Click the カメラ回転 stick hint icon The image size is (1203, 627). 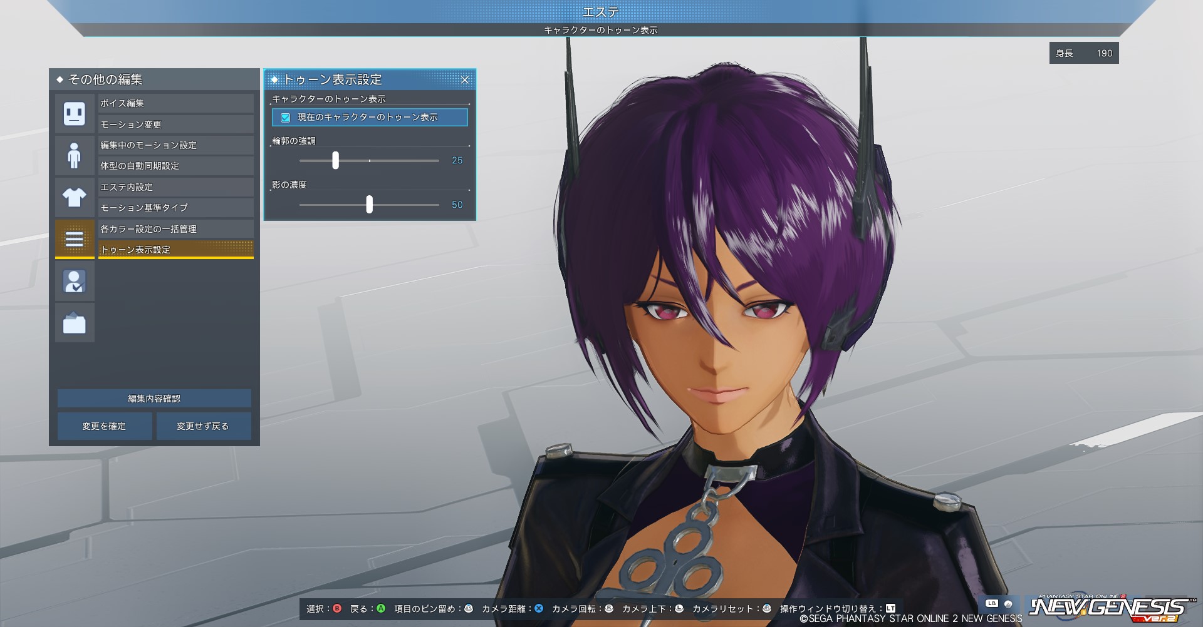click(x=609, y=608)
